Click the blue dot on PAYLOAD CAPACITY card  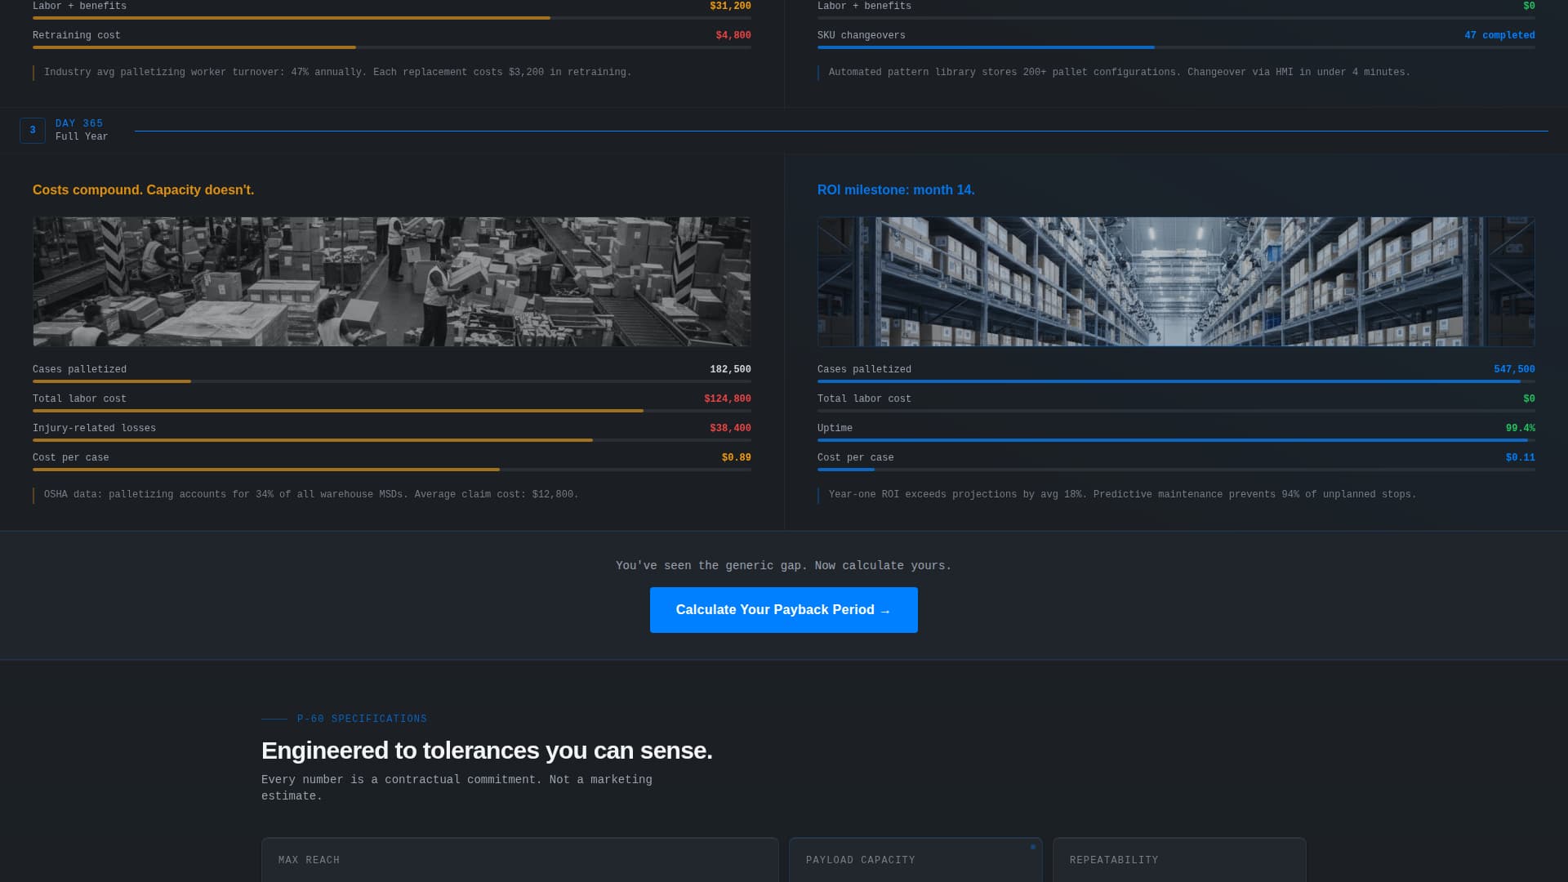pyautogui.click(x=1032, y=847)
